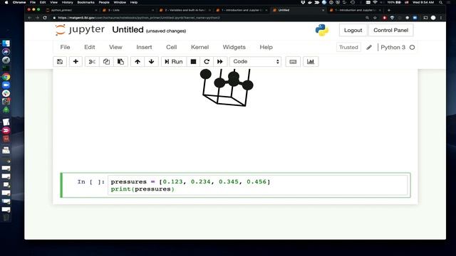The width and height of the screenshot is (456, 256).
Task: Run the selected cell
Action: [174, 62]
